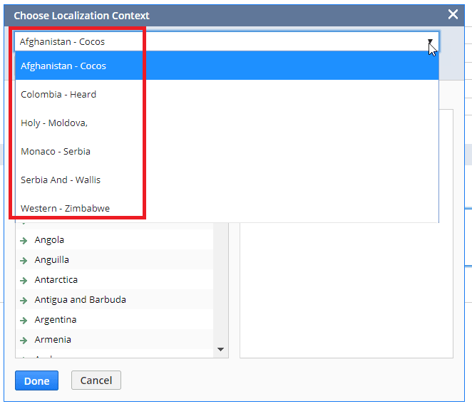Image resolution: width=472 pixels, height=404 pixels.
Task: Click the country list scroll-down arrow
Action: coord(220,349)
